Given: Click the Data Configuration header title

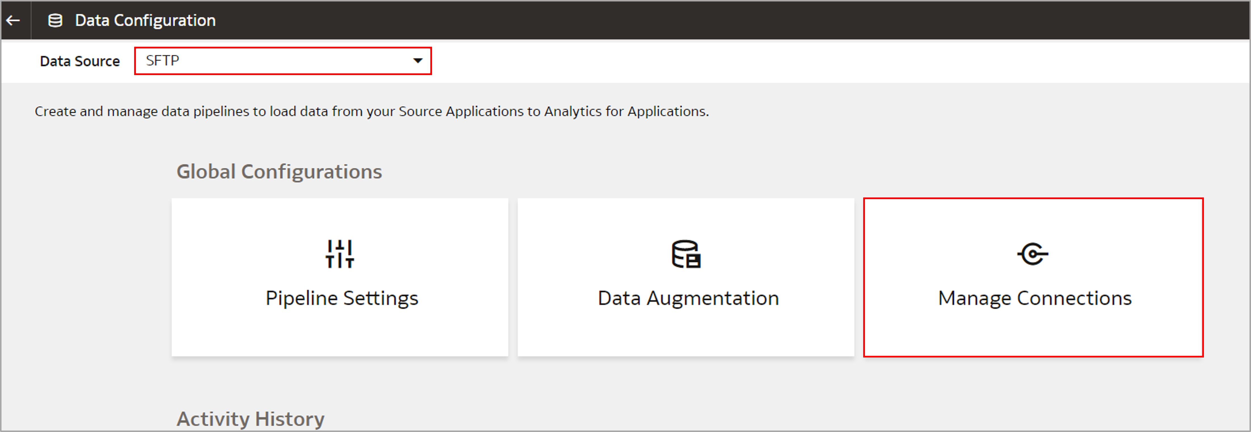Looking at the screenshot, I should tap(145, 20).
